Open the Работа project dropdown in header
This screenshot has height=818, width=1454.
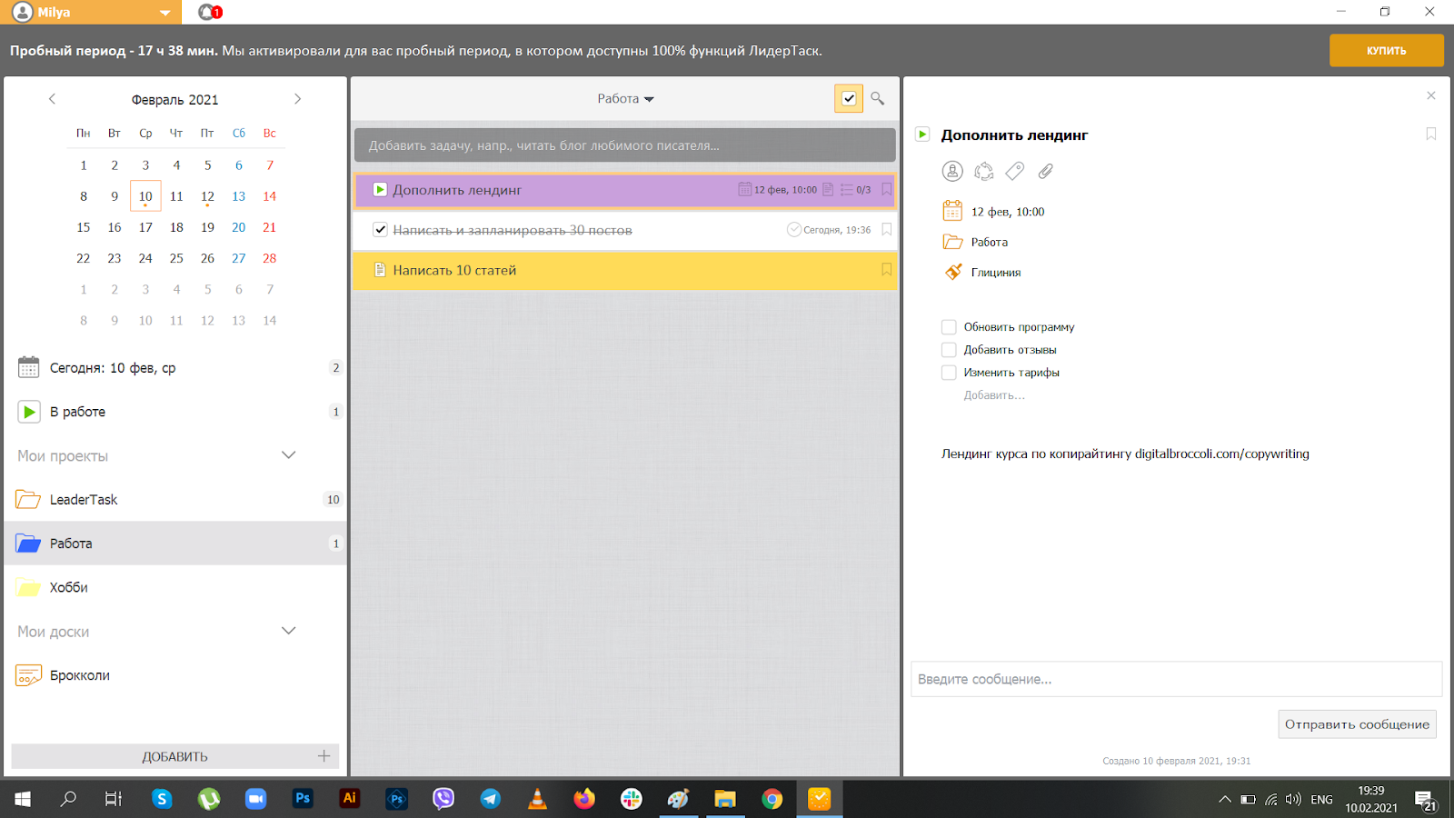(625, 99)
